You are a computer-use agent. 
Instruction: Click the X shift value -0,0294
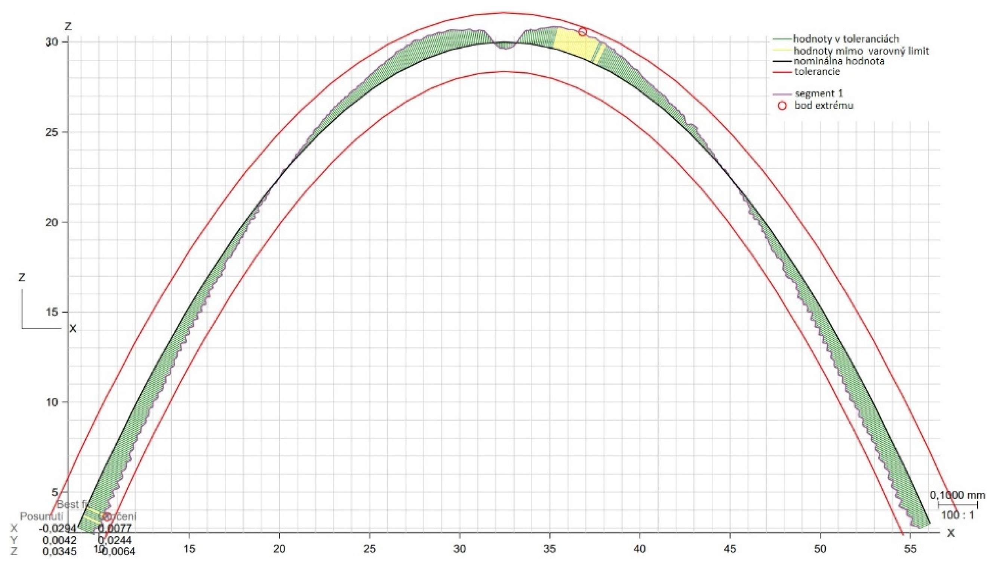point(57,528)
